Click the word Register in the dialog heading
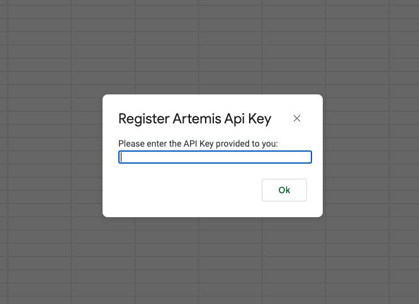Image resolution: width=419 pixels, height=304 pixels. click(x=144, y=119)
